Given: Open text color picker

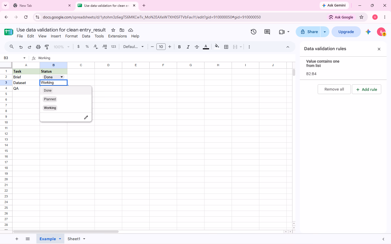Looking at the screenshot, I should 206,47.
